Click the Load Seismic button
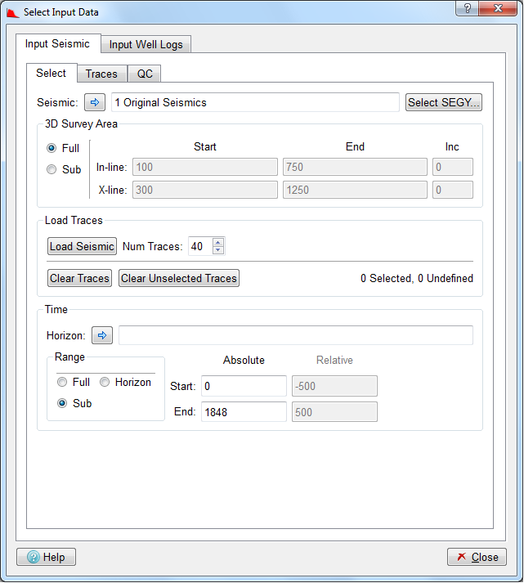The width and height of the screenshot is (524, 583). (82, 246)
